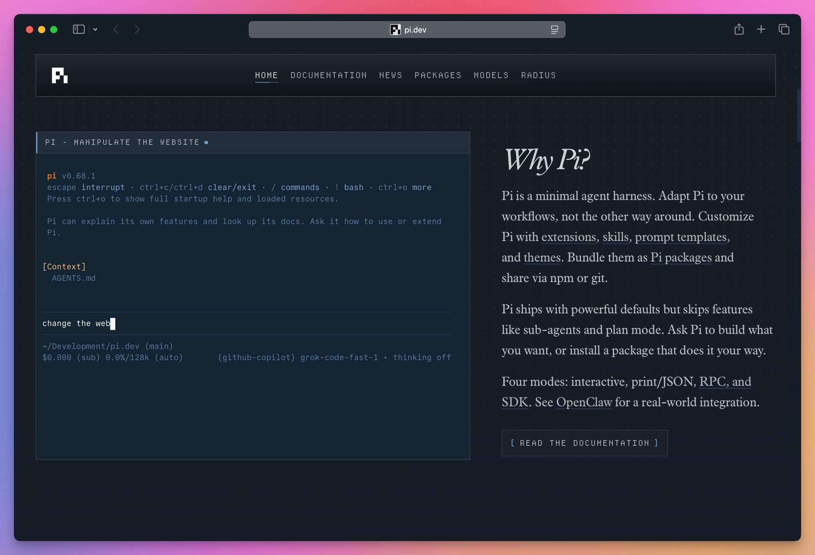Click the Pi logo in the site header
The width and height of the screenshot is (815, 555).
(x=59, y=75)
